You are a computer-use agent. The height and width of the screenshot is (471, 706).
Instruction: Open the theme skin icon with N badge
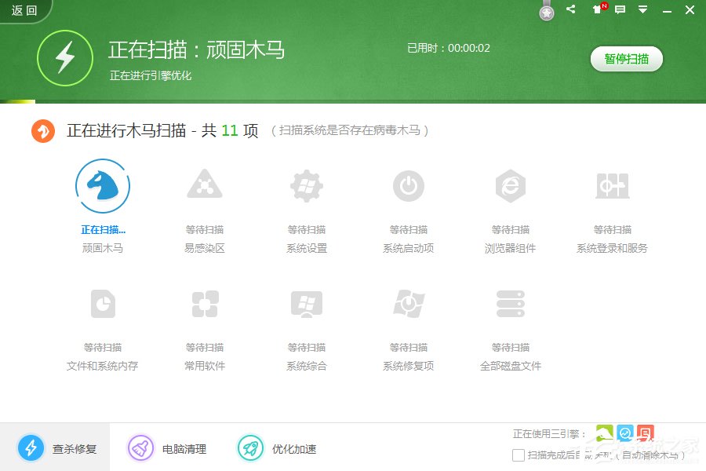click(x=599, y=9)
